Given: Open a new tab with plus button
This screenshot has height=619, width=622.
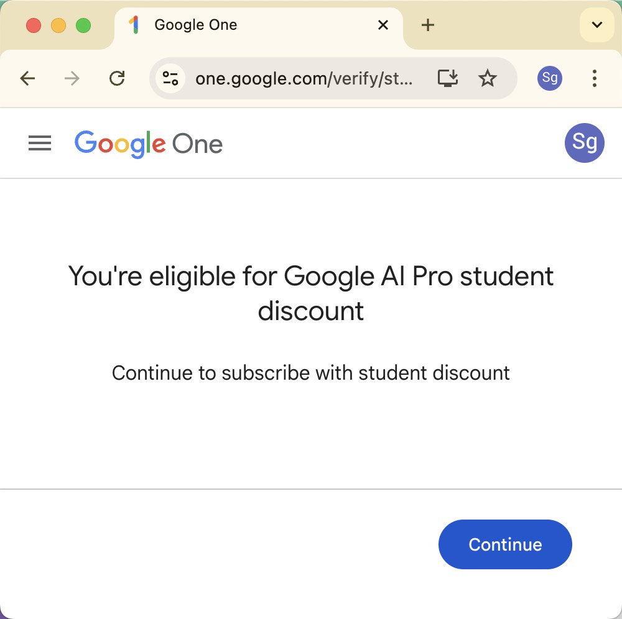Looking at the screenshot, I should [x=428, y=25].
